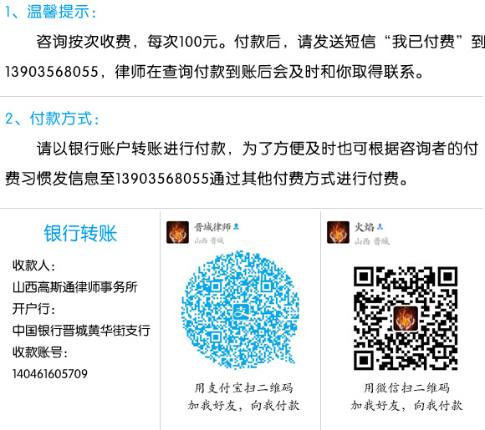Click the black WeChat QR code
Viewport: 485px width, 430px height.
[406, 318]
